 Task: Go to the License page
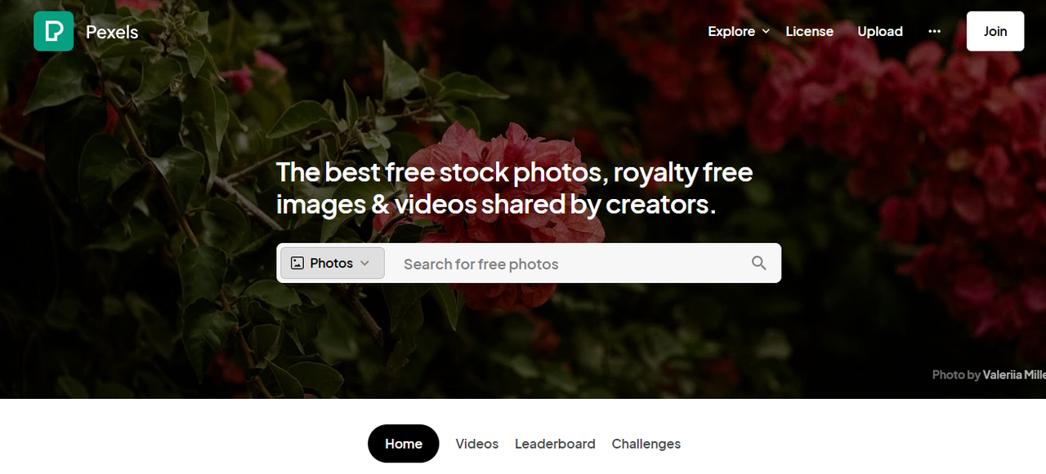(x=810, y=31)
